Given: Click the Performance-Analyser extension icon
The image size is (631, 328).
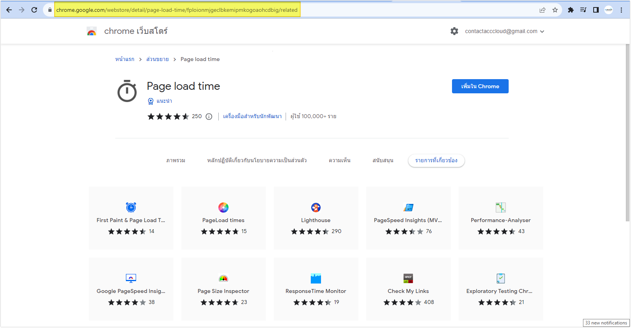Looking at the screenshot, I should [x=501, y=207].
